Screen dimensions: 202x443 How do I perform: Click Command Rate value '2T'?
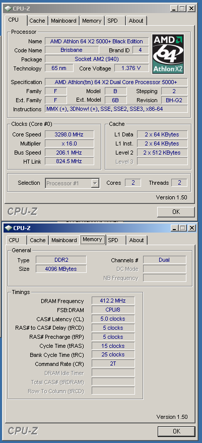pos(113,364)
